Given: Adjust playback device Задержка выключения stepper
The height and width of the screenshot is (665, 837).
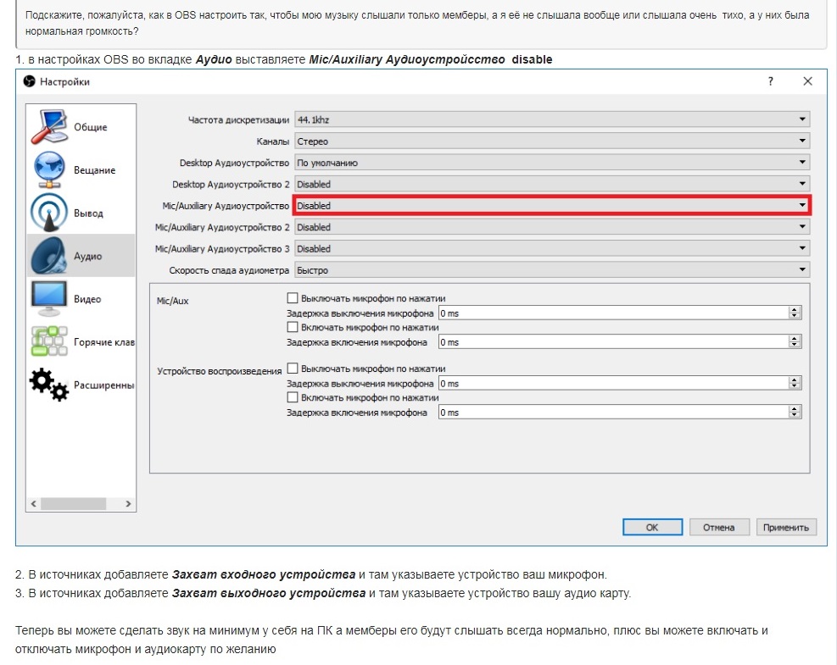Looking at the screenshot, I should coord(795,384).
